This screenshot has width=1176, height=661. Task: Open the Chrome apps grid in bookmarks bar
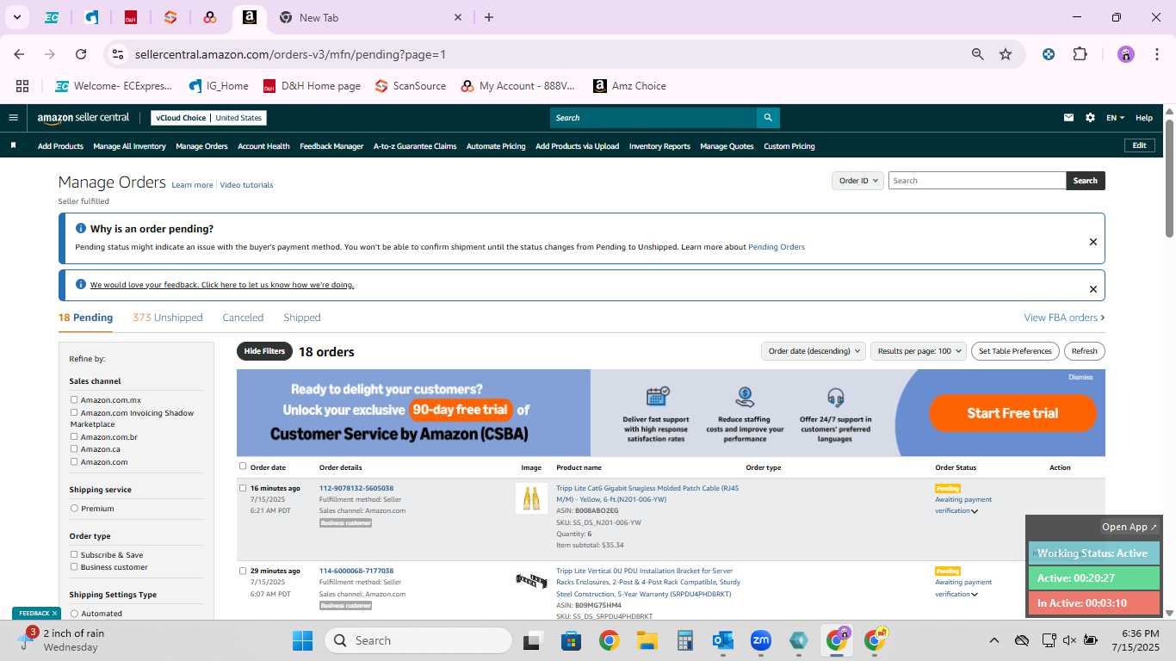coord(22,86)
